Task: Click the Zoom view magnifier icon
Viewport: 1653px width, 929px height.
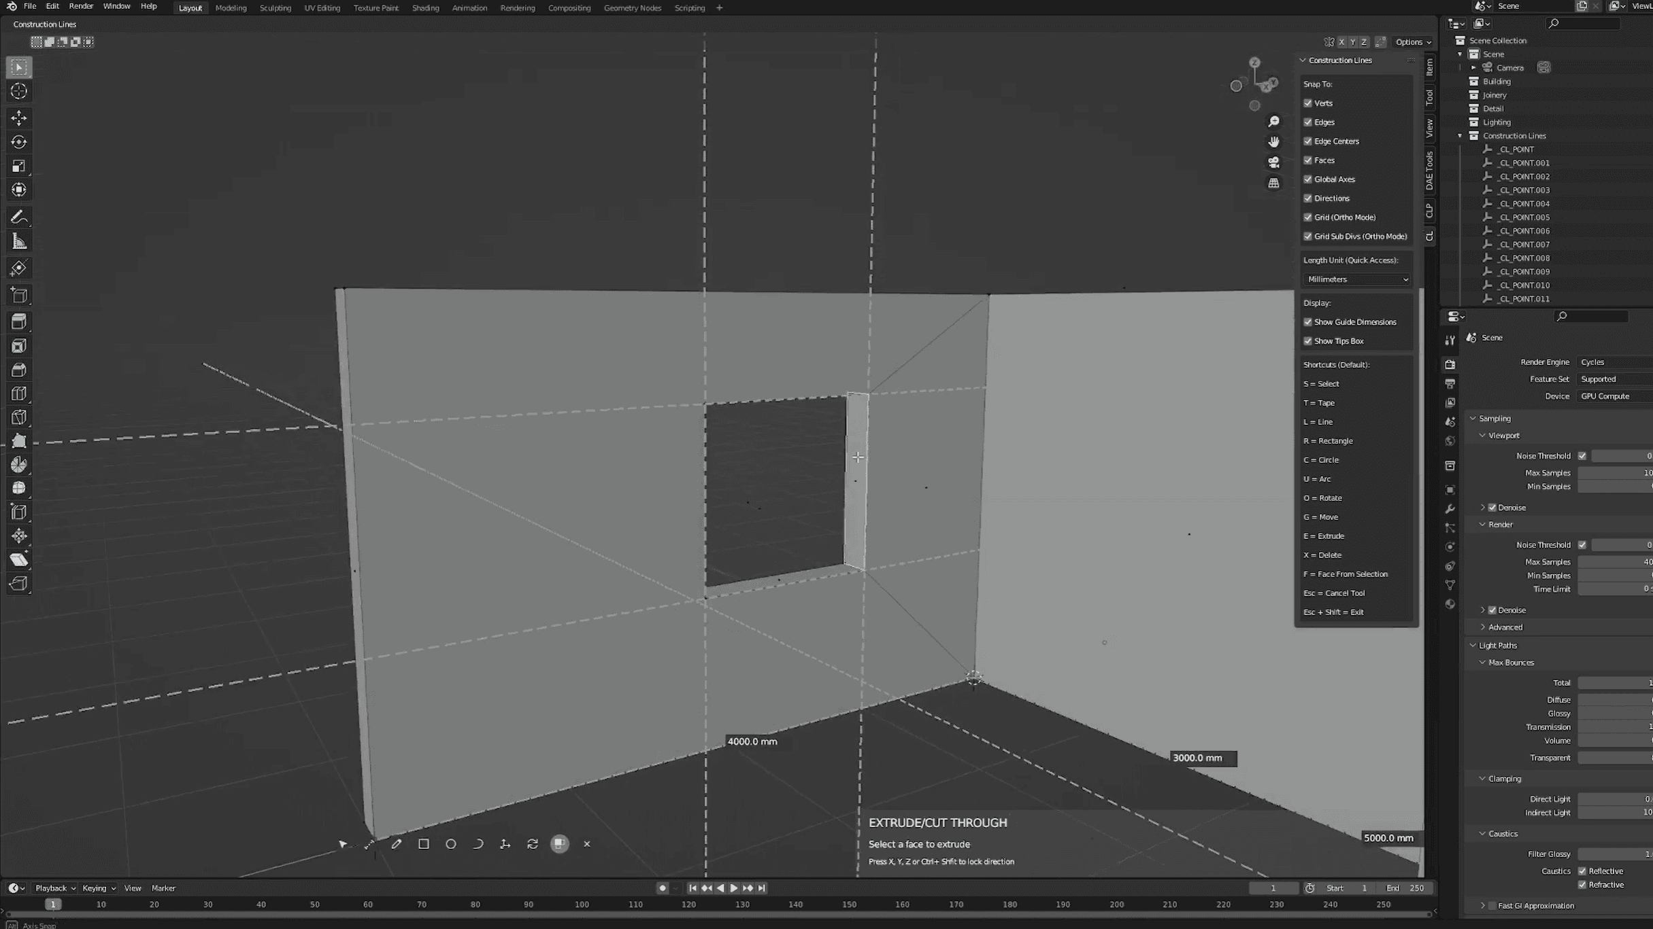Action: (1273, 121)
